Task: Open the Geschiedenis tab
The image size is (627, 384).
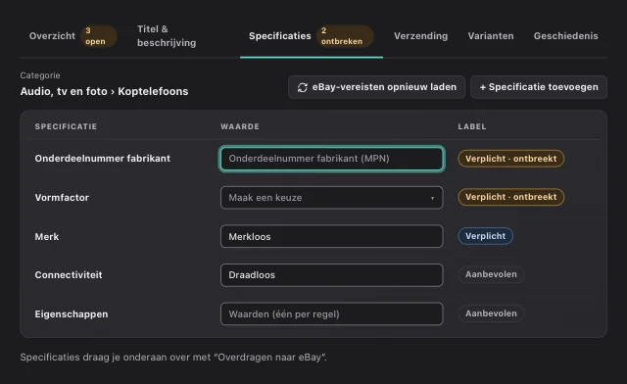Action: [565, 36]
